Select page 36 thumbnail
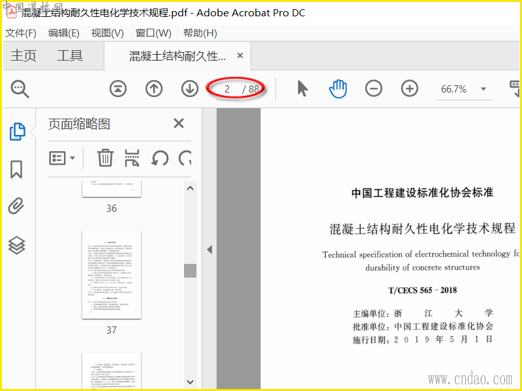Viewport: 522px width, 391px height. coord(112,189)
